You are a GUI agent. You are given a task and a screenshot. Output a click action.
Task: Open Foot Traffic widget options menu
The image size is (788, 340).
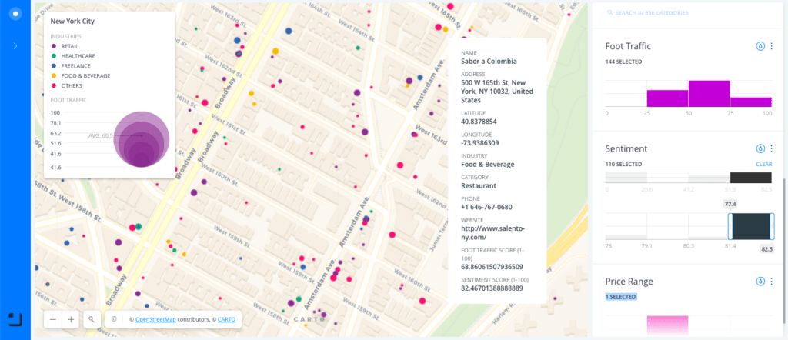(771, 46)
